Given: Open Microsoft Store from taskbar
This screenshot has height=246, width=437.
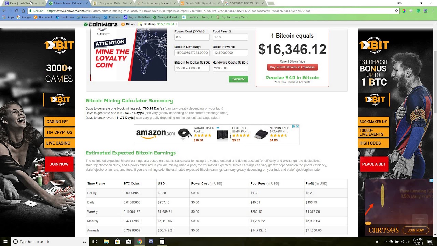Looking at the screenshot, I should tap(117, 242).
